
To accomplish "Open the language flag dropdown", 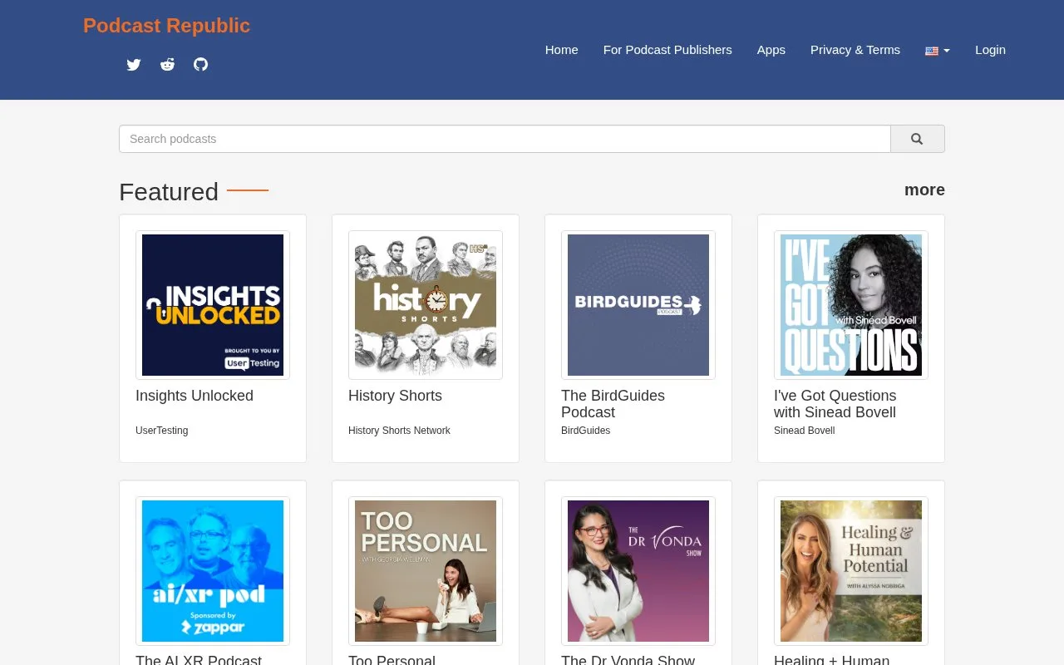I will pos(937,51).
